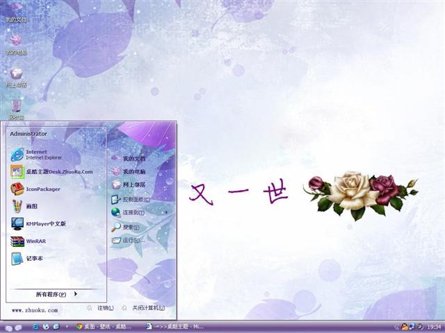Expand the quick launch overflow arrow
Image resolution: width=445 pixels, height=333 pixels.
67,327
